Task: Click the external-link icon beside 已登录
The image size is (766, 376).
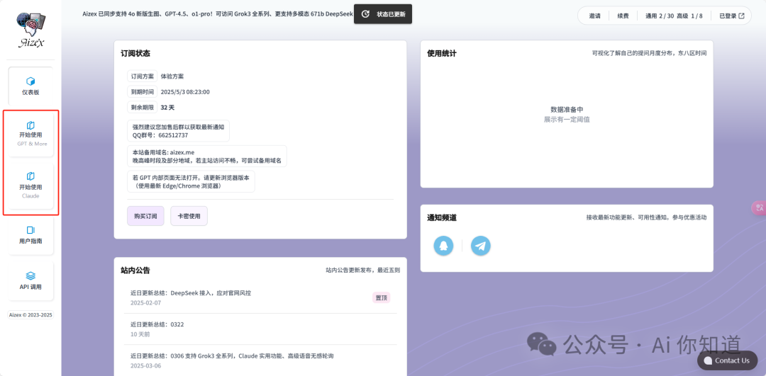Action: pos(742,16)
